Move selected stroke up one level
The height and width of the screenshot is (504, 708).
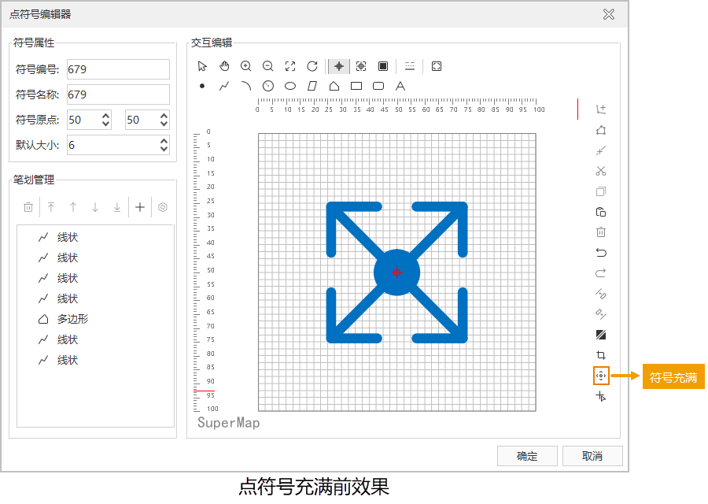(72, 207)
